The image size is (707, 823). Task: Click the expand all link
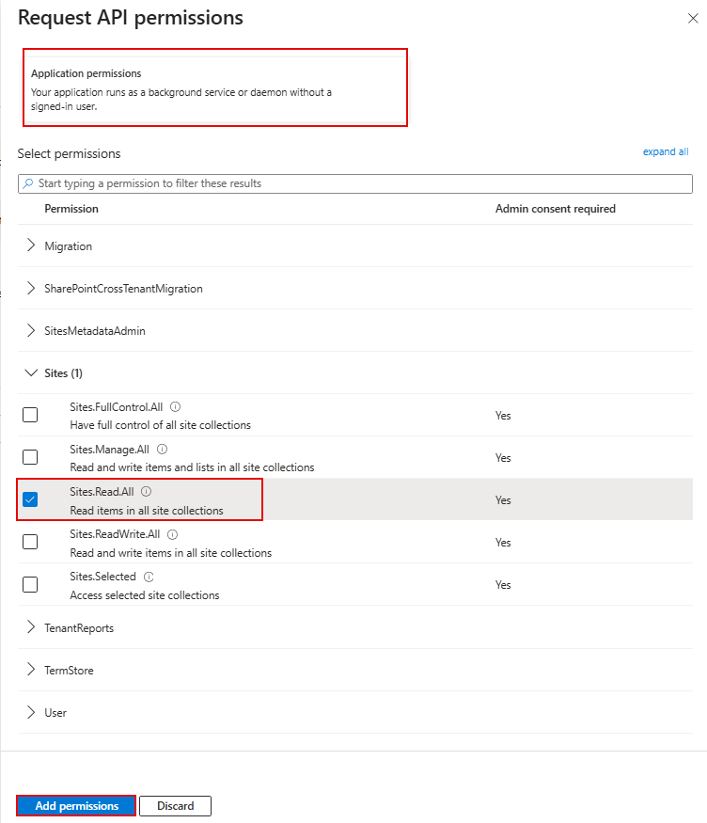pyautogui.click(x=665, y=151)
